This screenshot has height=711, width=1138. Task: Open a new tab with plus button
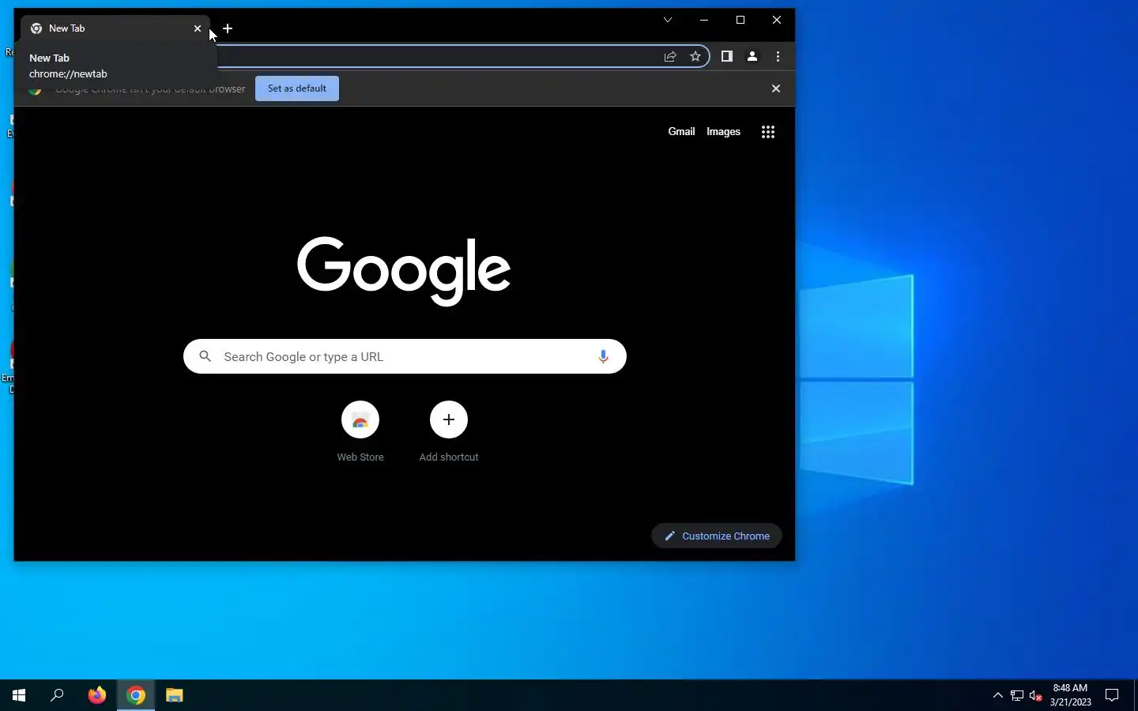click(x=228, y=28)
